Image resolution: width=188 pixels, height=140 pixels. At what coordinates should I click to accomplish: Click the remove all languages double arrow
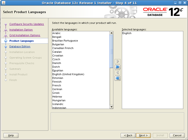(117, 78)
